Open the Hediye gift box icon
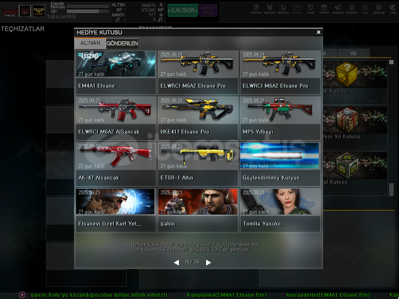The width and height of the screenshot is (399, 299). 324,9
